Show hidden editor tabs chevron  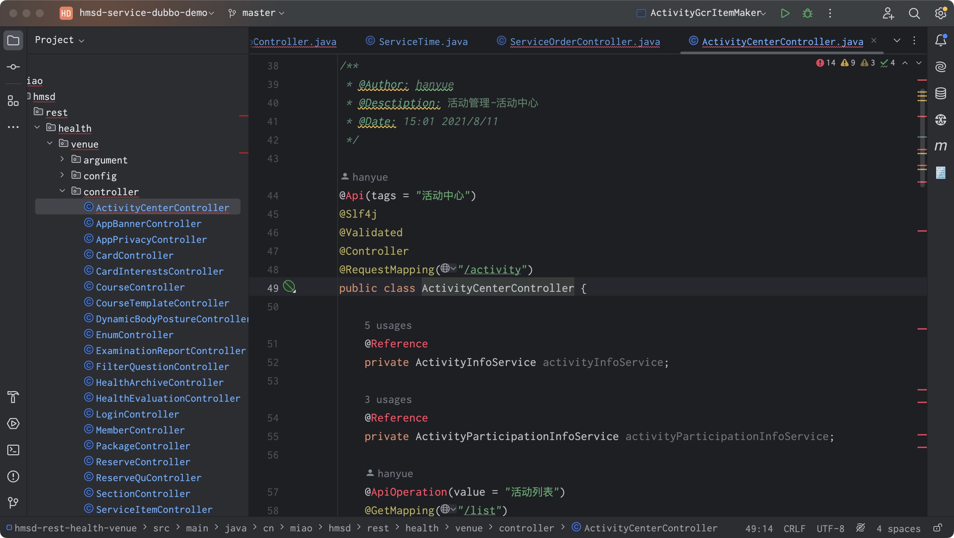tap(897, 40)
